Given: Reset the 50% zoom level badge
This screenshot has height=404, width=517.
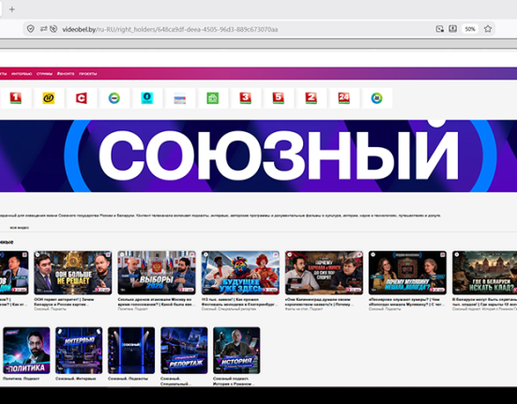Looking at the screenshot, I should [470, 29].
